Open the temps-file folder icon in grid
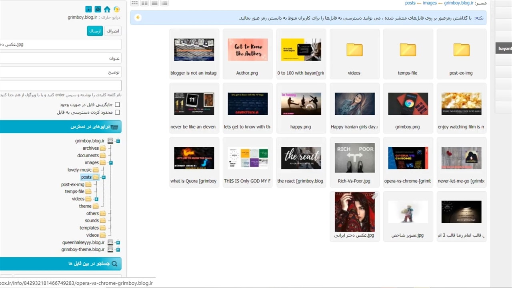512x288 pixels. pos(408,50)
